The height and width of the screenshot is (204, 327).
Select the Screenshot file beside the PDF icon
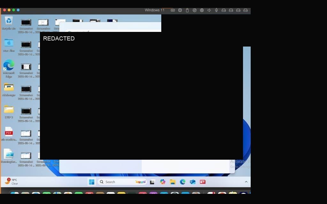pyautogui.click(x=26, y=137)
